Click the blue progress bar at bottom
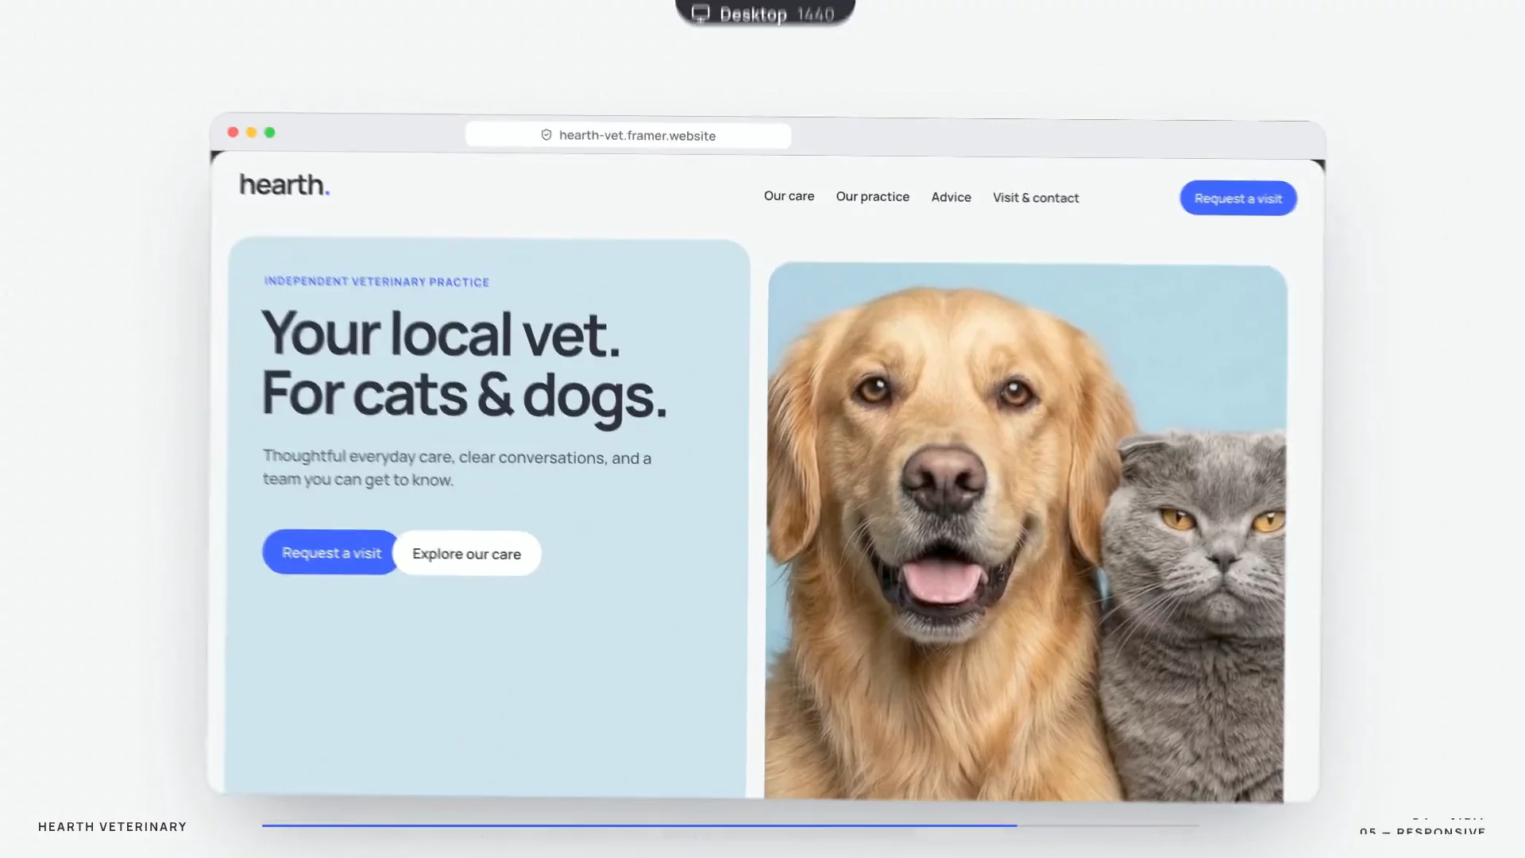 (x=639, y=825)
